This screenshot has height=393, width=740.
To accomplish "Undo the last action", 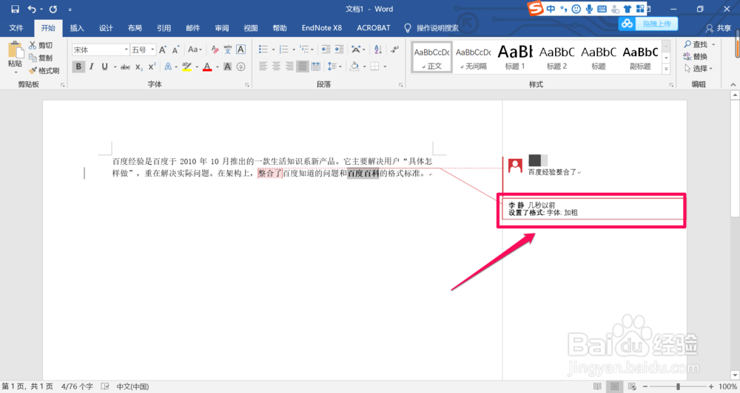I will tap(32, 9).
